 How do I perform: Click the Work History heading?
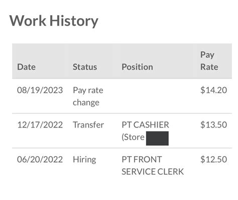pyautogui.click(x=54, y=21)
